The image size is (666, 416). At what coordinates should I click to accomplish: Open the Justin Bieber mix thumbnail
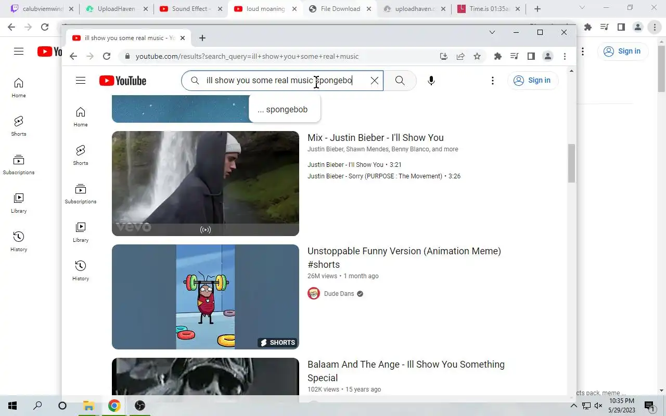click(x=206, y=184)
